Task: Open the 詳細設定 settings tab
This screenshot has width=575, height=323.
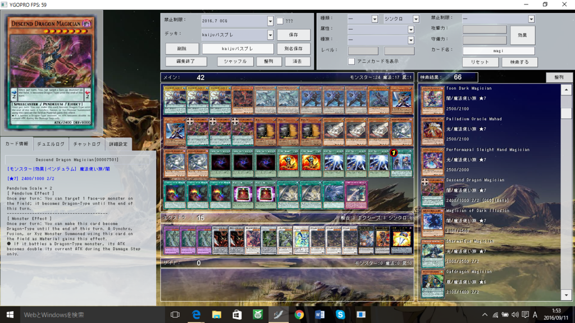Action: pyautogui.click(x=118, y=144)
